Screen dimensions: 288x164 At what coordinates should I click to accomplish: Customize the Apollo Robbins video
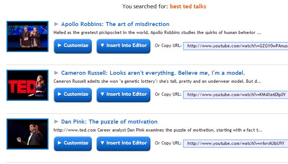[73, 46]
